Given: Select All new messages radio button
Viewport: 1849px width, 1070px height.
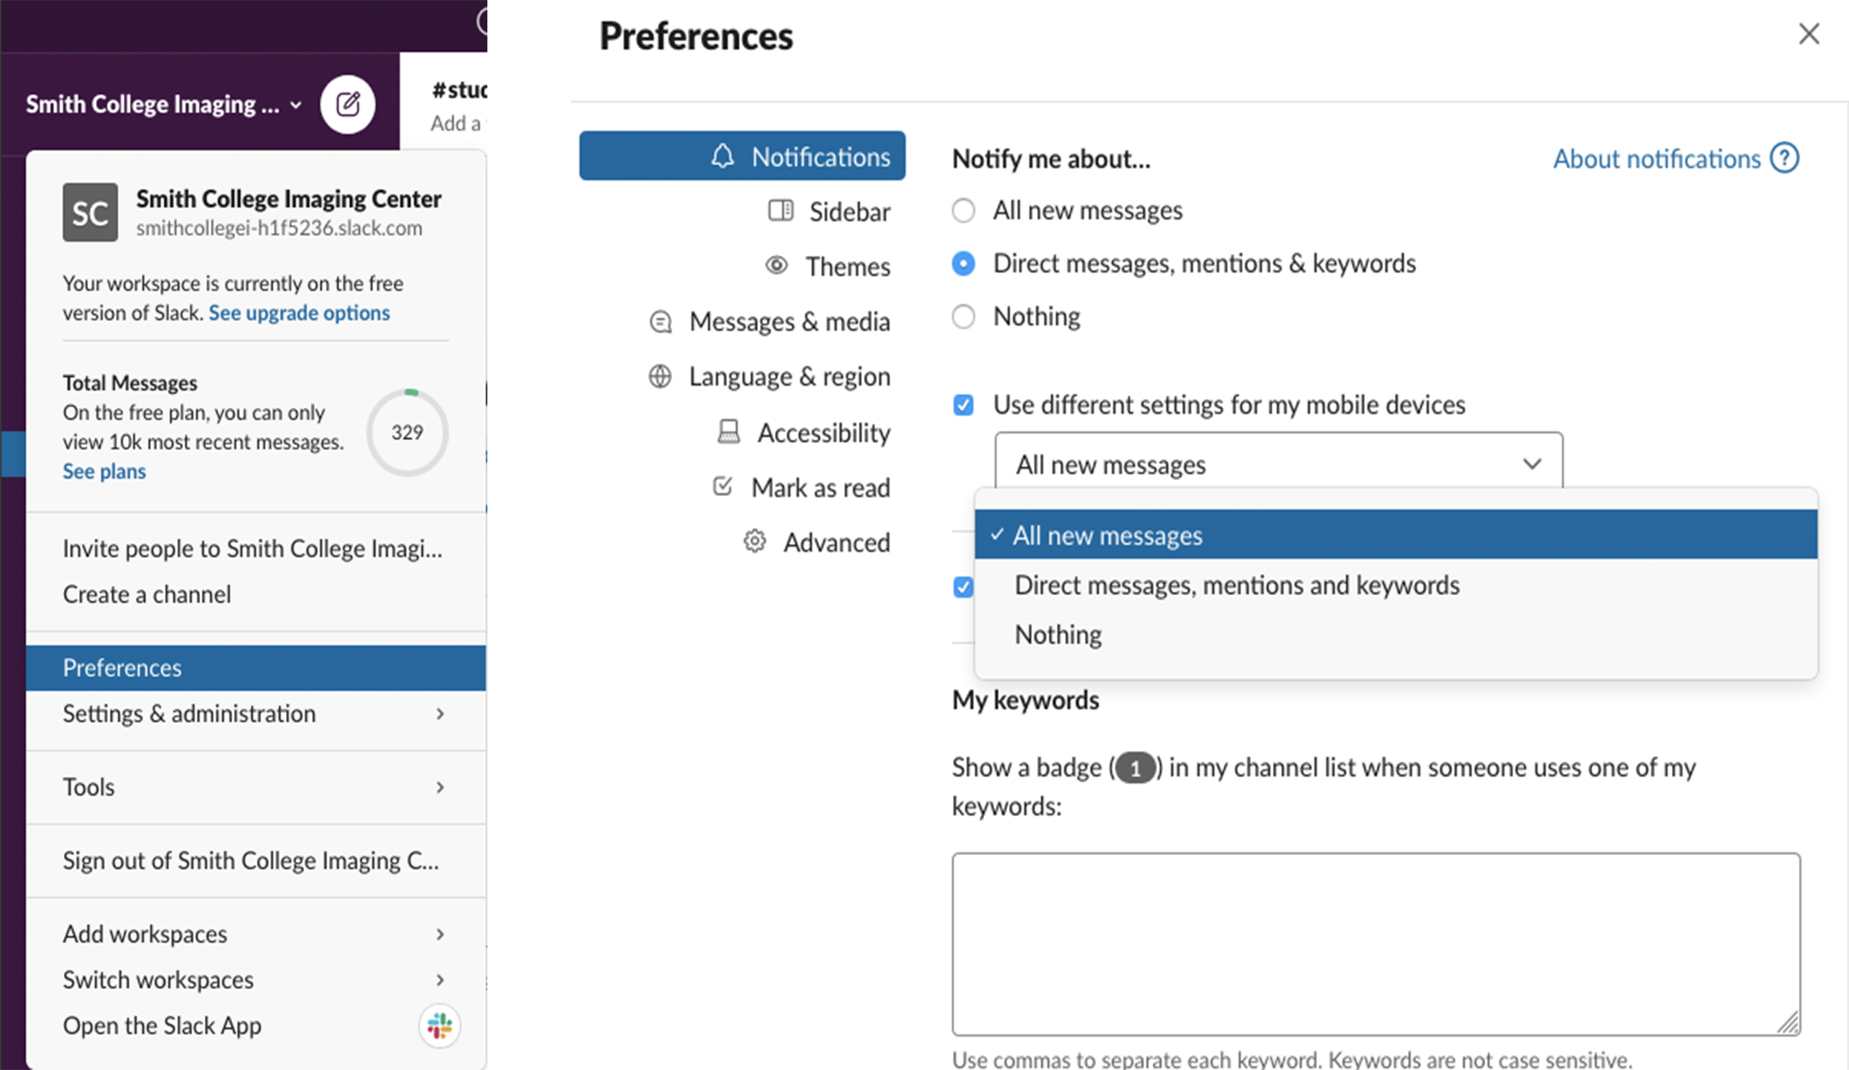Looking at the screenshot, I should click(962, 211).
